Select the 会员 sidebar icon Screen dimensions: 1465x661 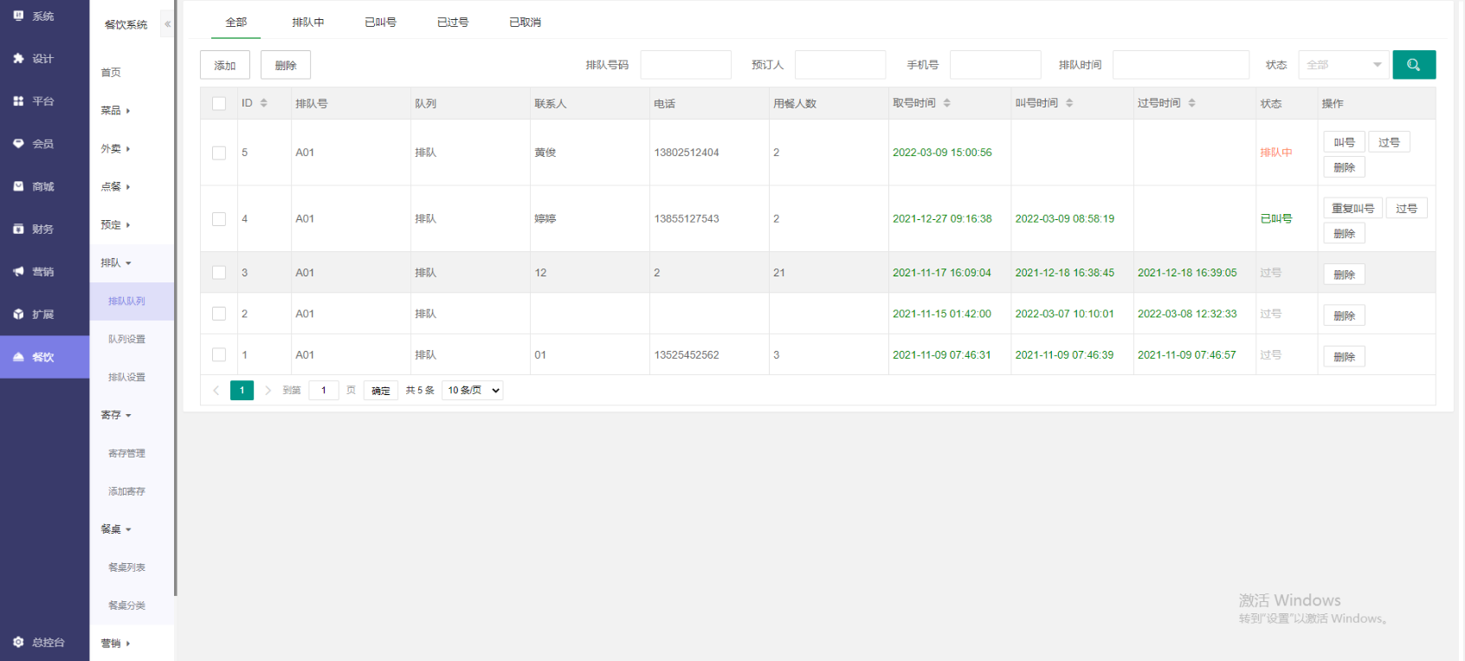click(18, 144)
